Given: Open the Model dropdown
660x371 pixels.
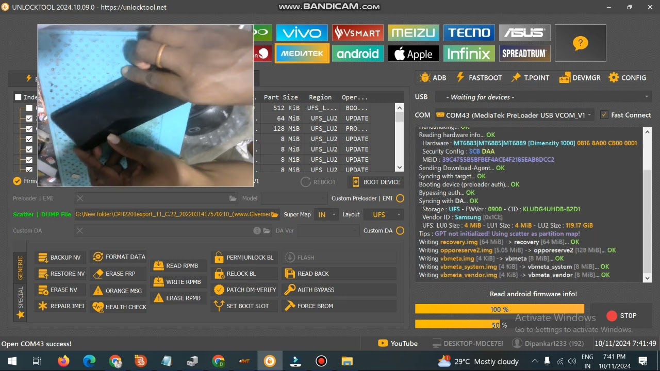Looking at the screenshot, I should point(294,198).
